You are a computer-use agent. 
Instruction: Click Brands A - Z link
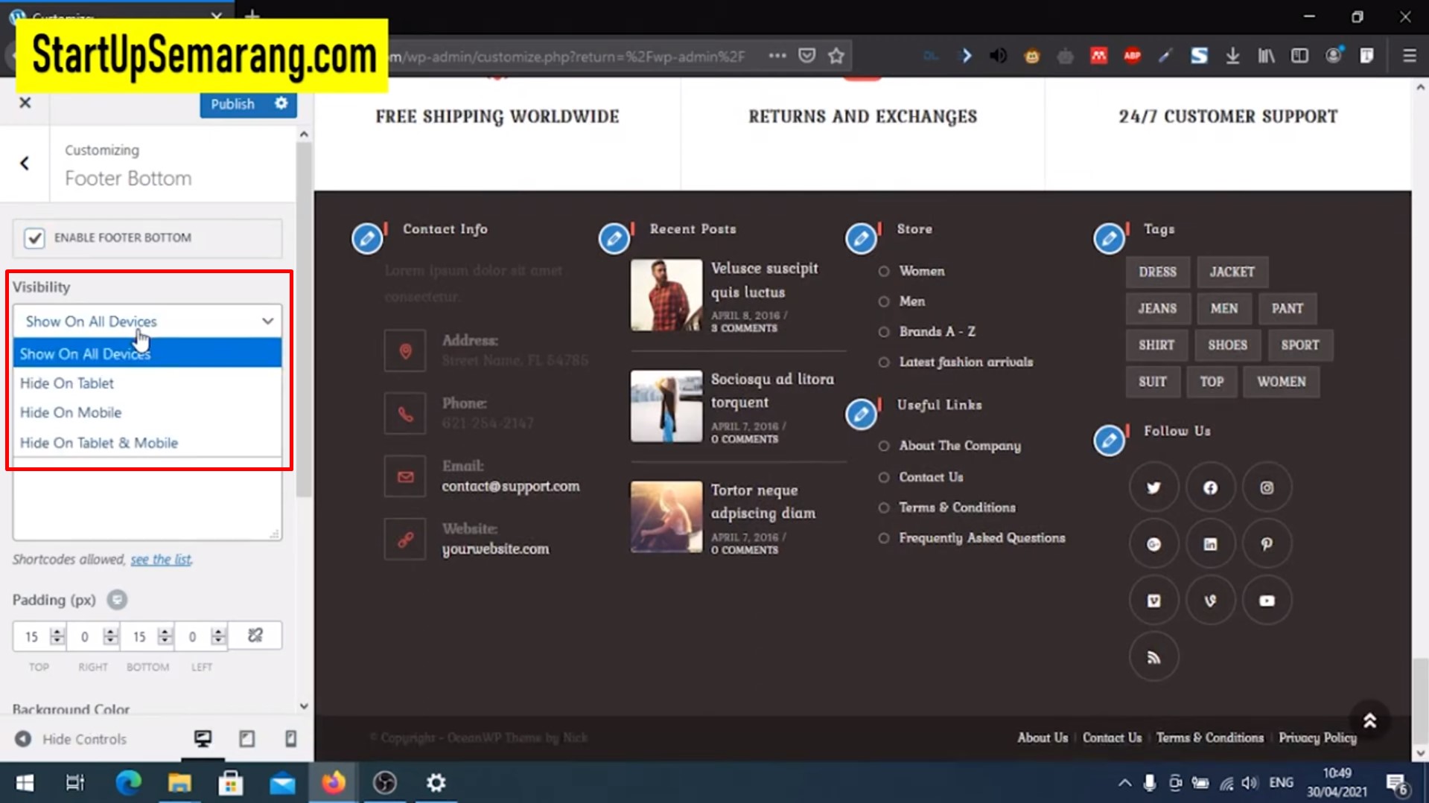937,331
